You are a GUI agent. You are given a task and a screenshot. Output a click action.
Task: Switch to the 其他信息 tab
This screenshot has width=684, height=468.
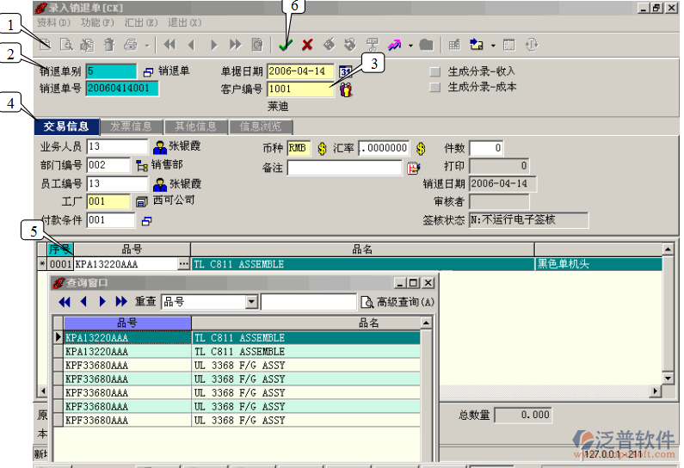(x=195, y=126)
